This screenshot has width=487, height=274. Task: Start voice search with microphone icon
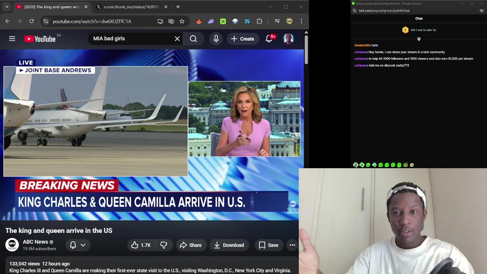pos(216,39)
